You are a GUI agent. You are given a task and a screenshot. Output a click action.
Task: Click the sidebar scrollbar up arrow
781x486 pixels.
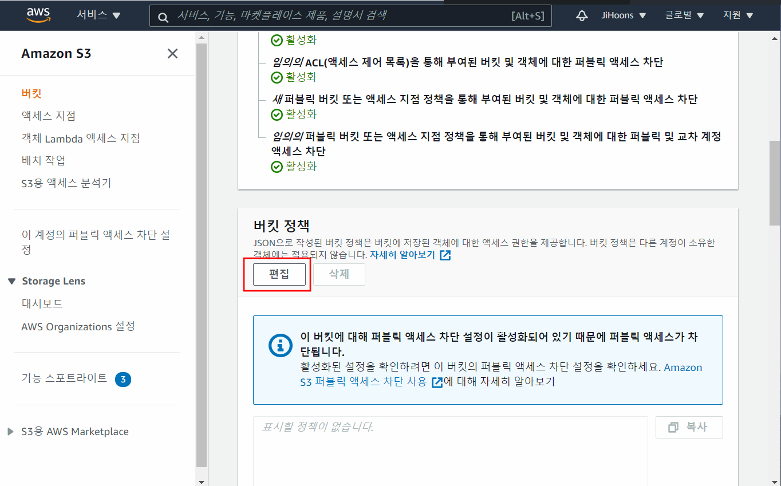(x=201, y=37)
